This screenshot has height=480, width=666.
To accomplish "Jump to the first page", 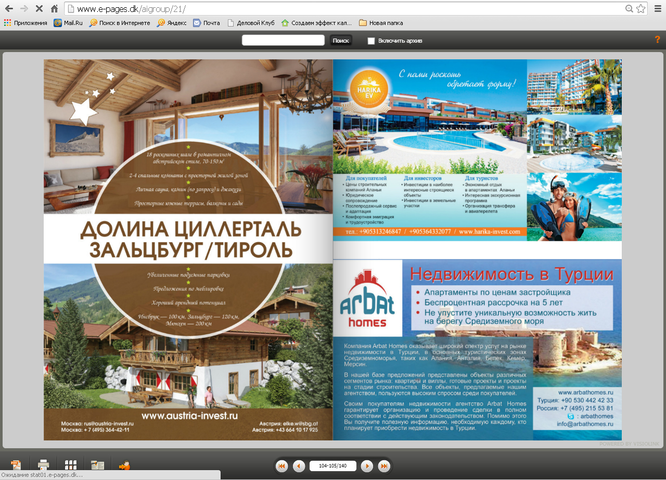I will (x=282, y=466).
